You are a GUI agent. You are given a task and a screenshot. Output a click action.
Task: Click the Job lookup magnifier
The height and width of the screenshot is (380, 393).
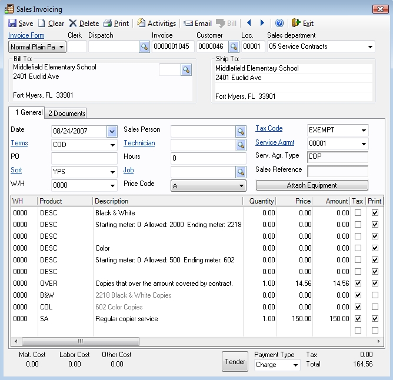(241, 172)
